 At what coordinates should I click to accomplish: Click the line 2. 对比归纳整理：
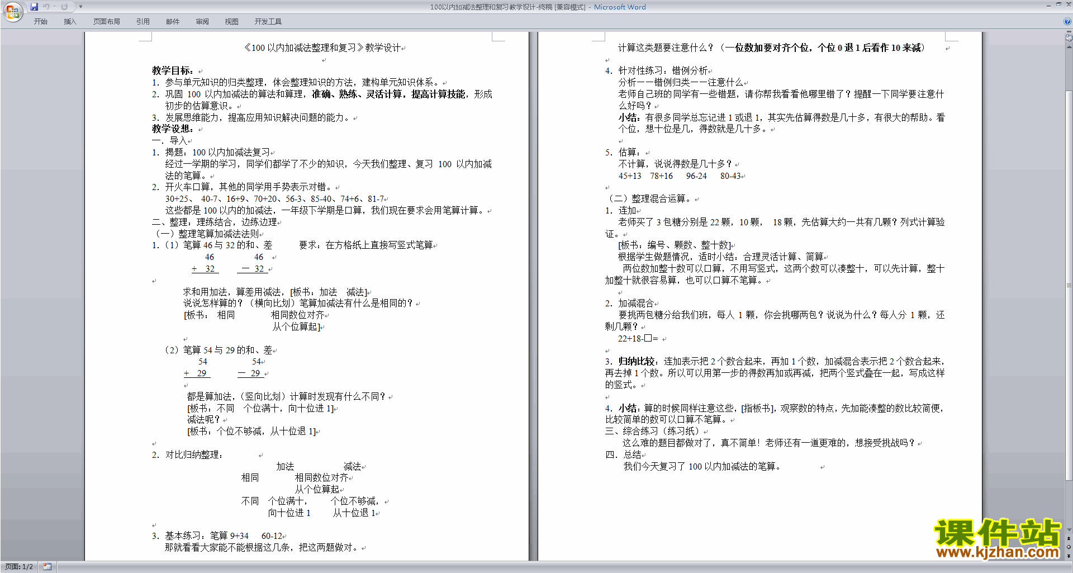tap(187, 454)
